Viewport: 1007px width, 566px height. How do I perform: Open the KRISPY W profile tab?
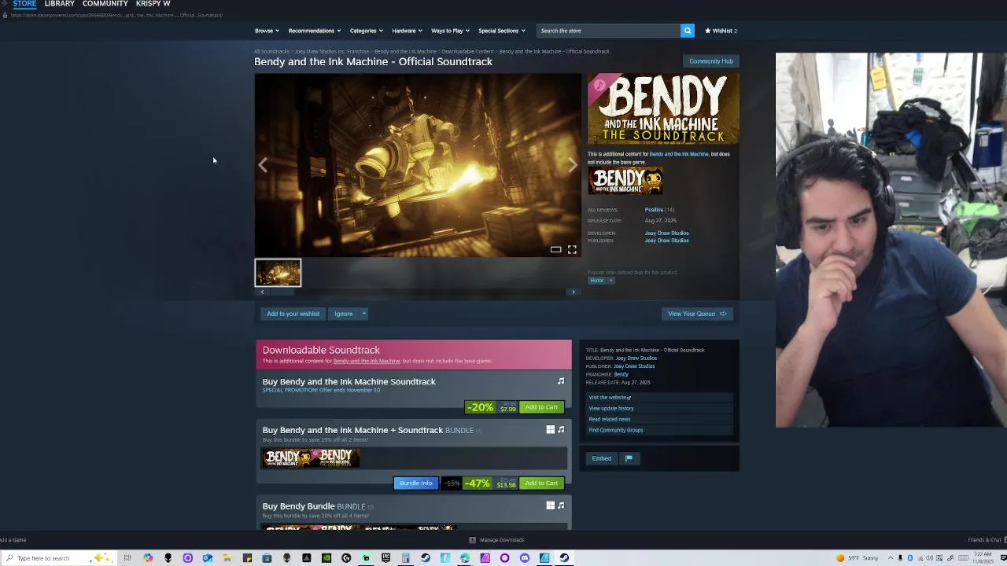153,4
